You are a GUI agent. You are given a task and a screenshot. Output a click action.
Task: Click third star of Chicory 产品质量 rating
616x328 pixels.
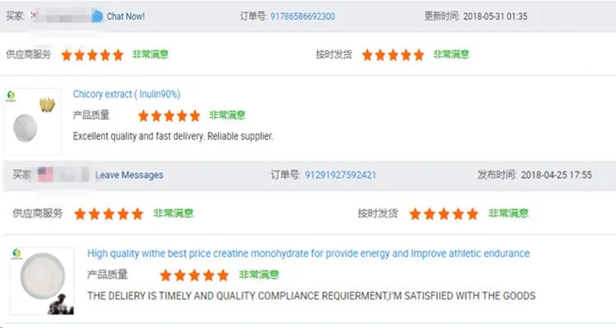click(x=169, y=116)
